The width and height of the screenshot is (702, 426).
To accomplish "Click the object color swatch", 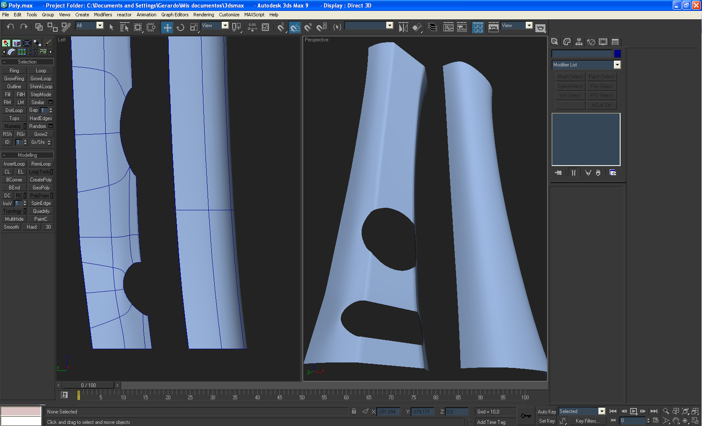I will (x=617, y=54).
